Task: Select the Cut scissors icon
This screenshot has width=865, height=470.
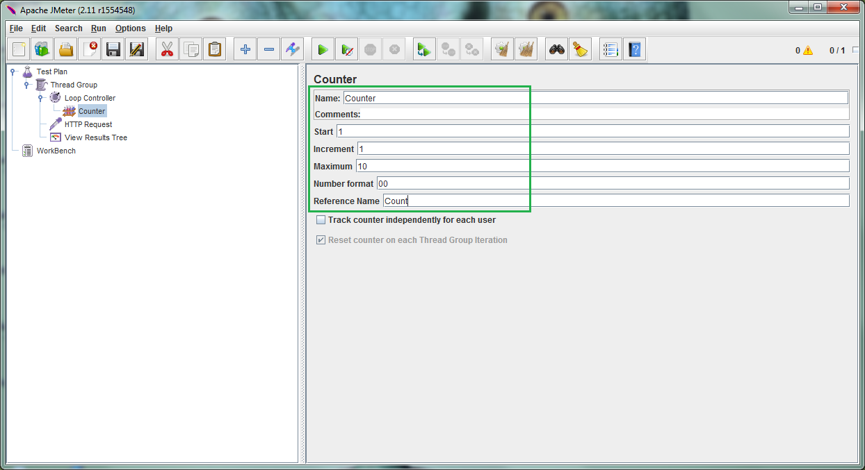Action: [x=167, y=49]
